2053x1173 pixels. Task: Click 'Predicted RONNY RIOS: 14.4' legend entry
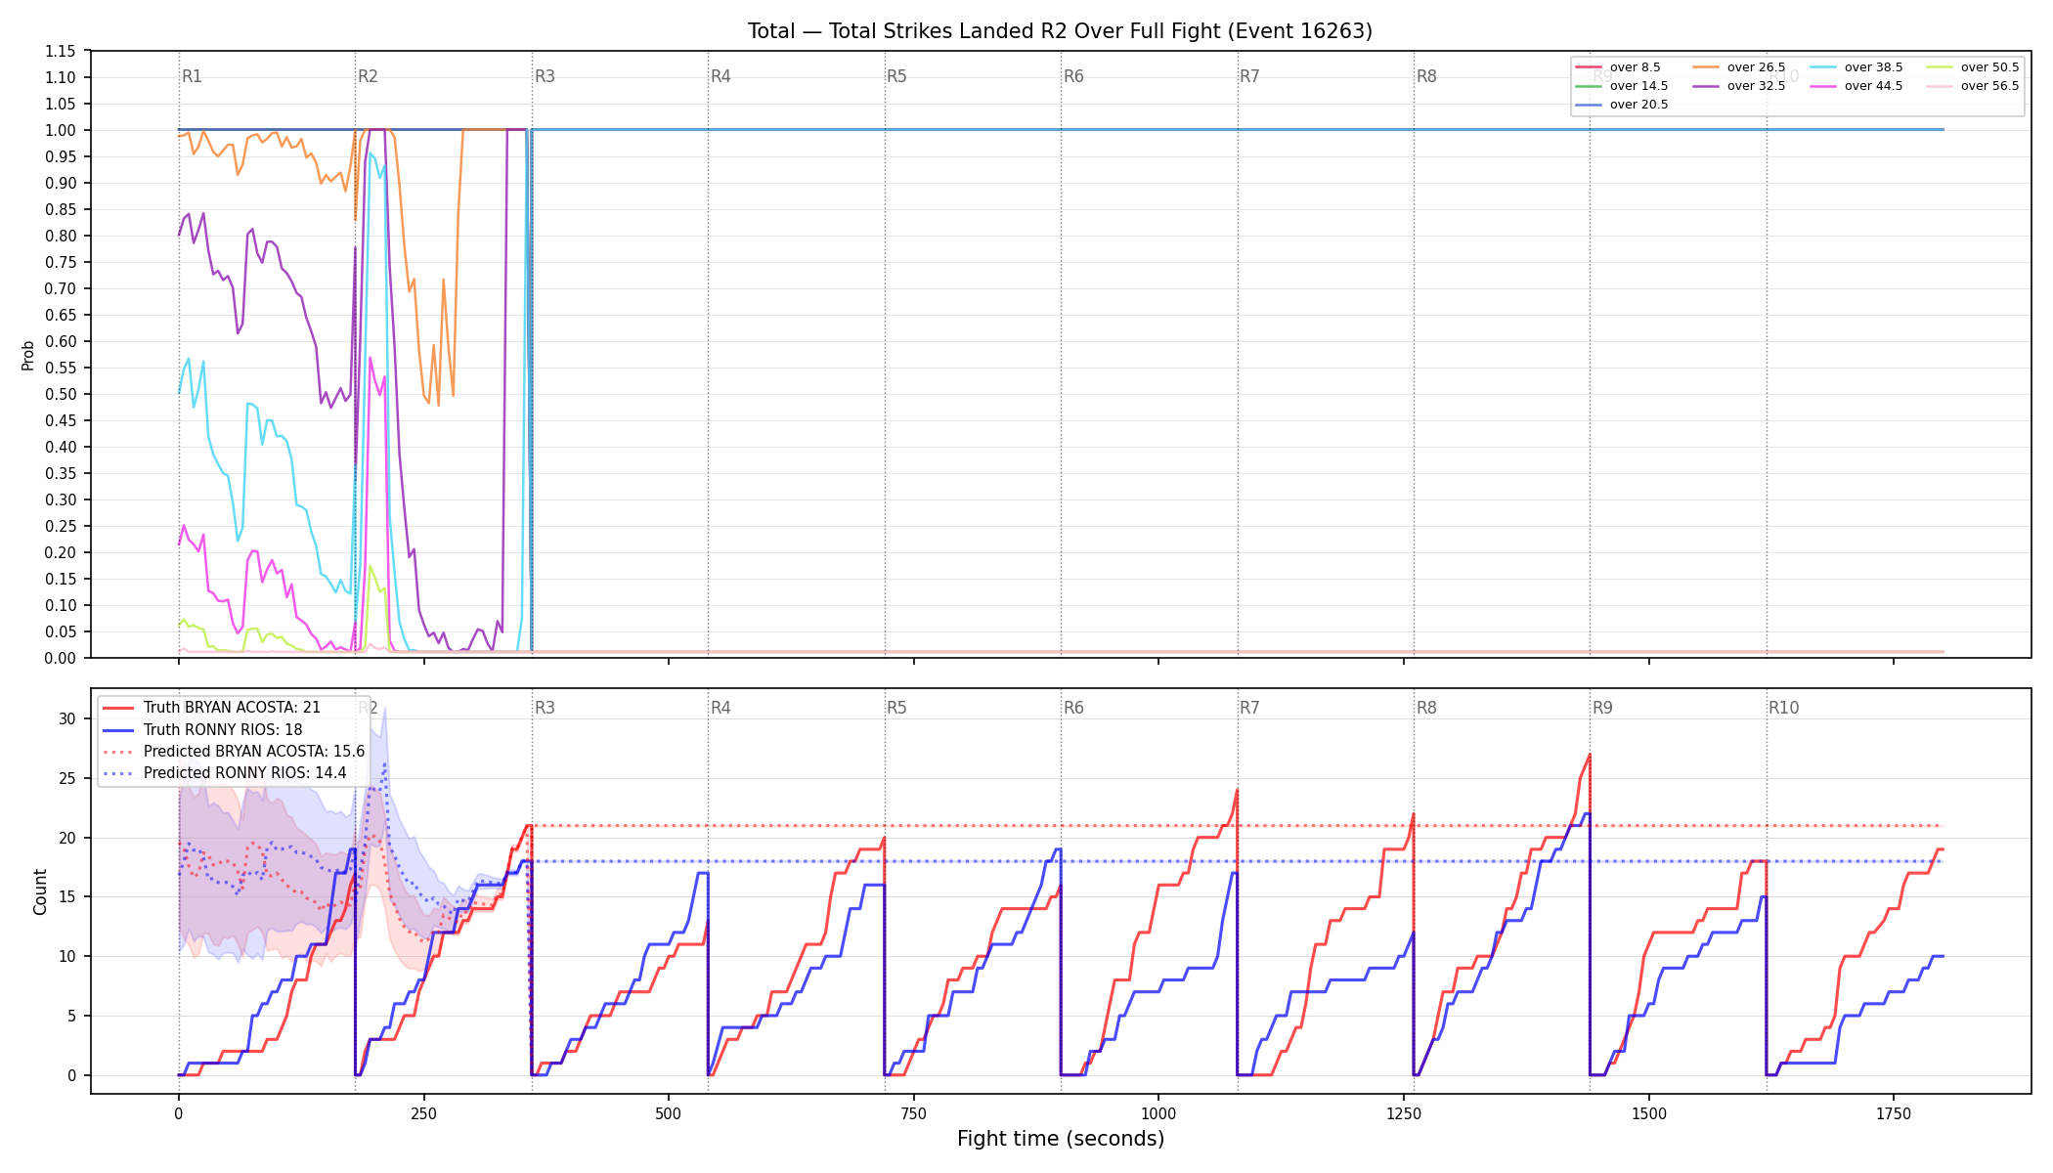tap(225, 773)
